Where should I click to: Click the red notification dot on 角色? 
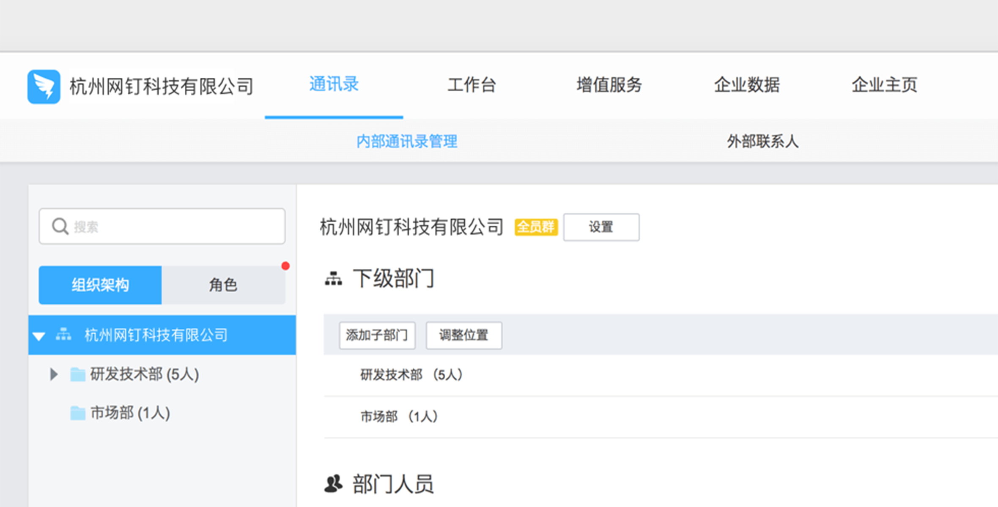click(285, 266)
